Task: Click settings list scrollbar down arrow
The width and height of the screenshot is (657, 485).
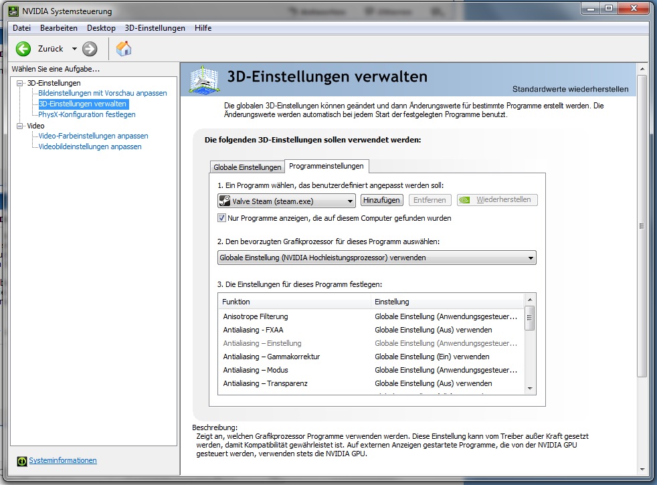Action: pyautogui.click(x=530, y=388)
